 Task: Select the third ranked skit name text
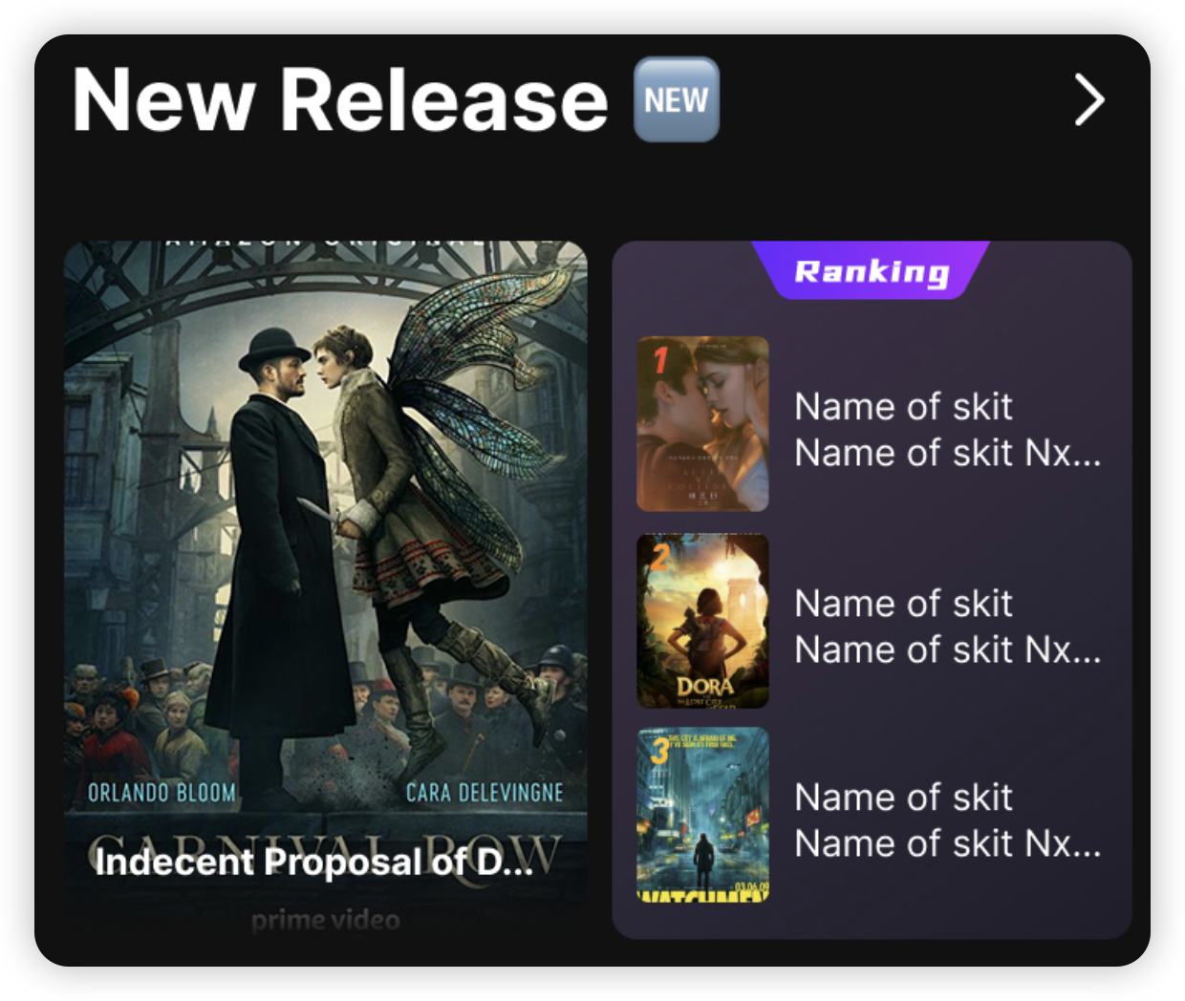coord(948,820)
